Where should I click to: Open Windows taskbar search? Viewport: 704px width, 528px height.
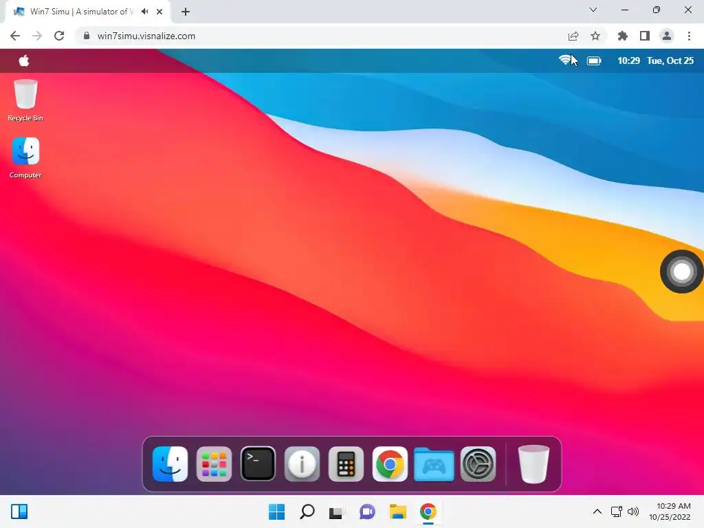(x=307, y=511)
